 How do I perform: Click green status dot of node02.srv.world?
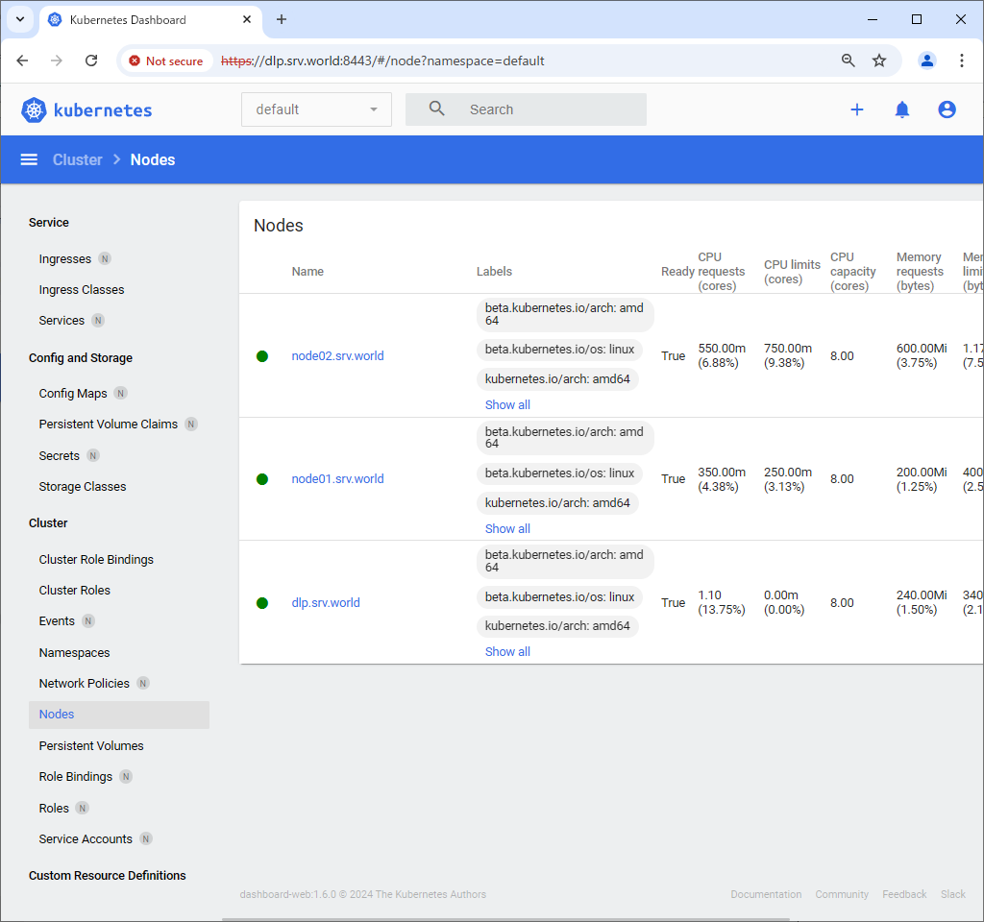(x=262, y=356)
